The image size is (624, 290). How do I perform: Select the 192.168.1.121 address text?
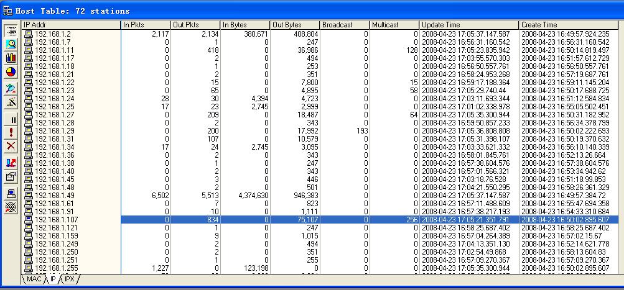click(x=57, y=228)
